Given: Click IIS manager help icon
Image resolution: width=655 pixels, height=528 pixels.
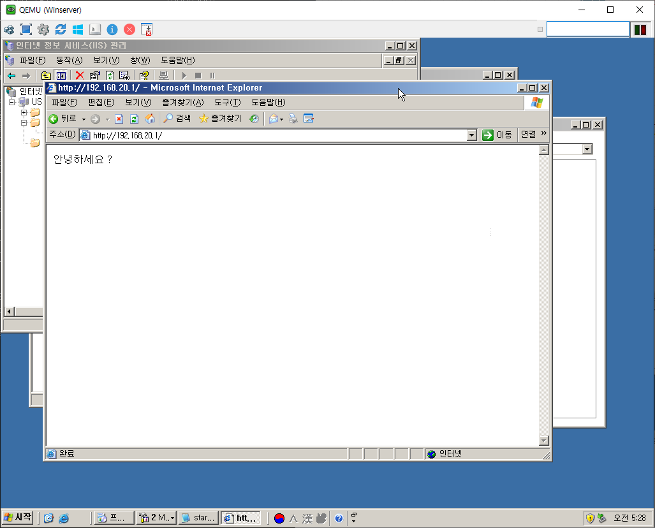Looking at the screenshot, I should tap(144, 76).
